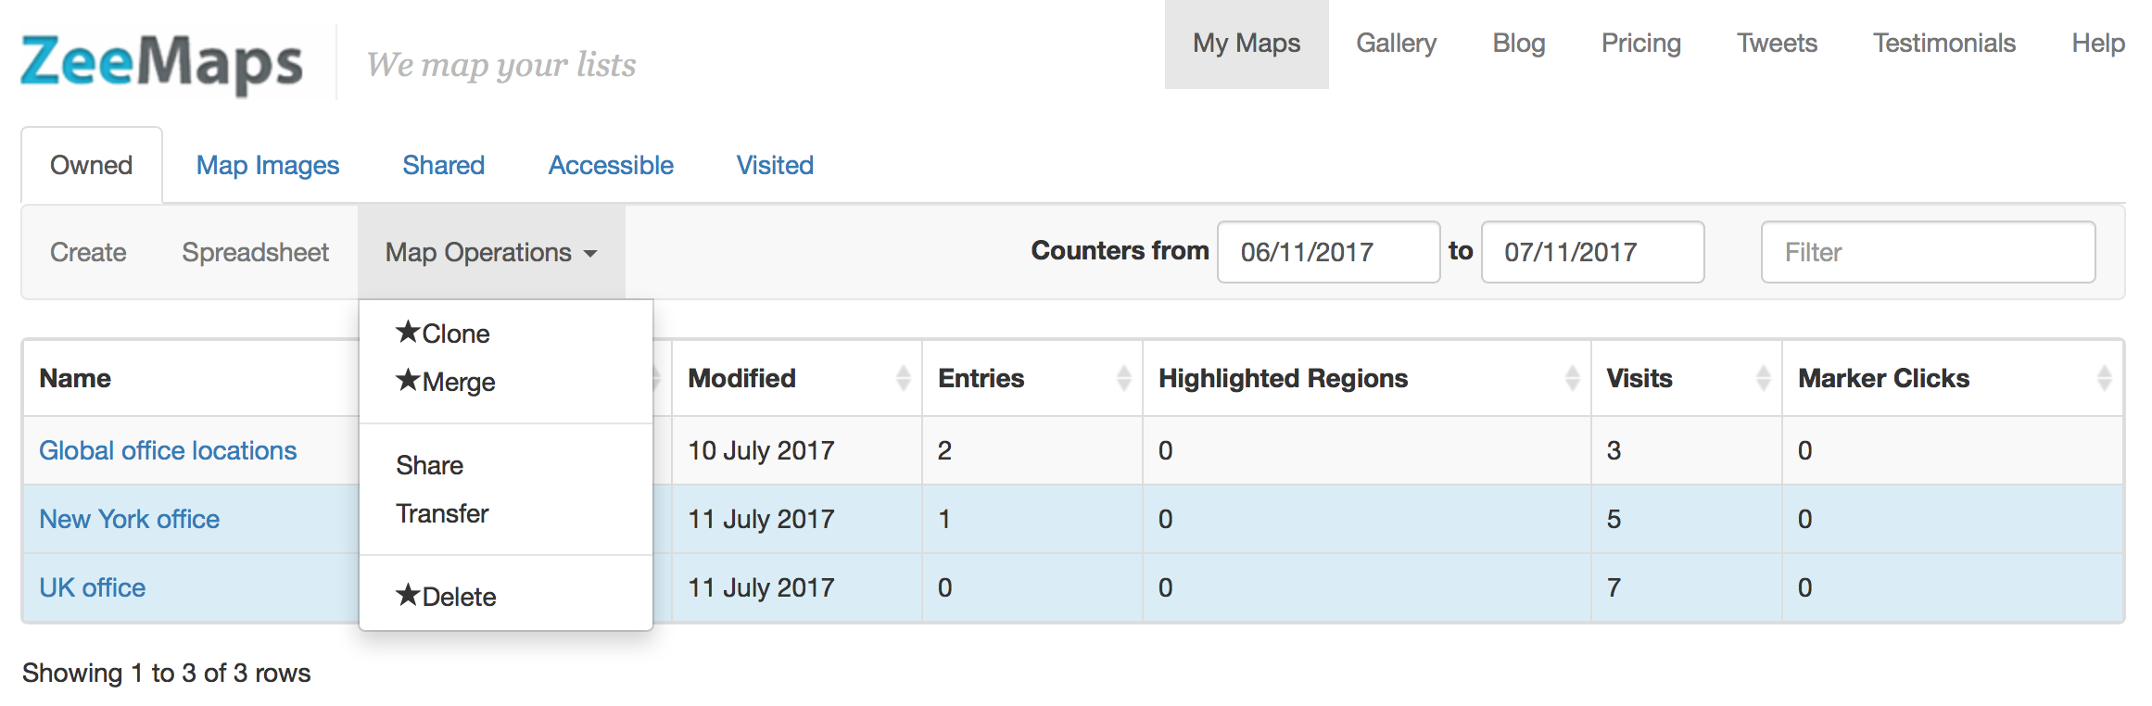Sort table by Modified column arrows
Image resolution: width=2152 pixels, height=706 pixels.
(x=903, y=378)
